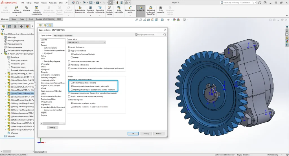Select the Nie łącz radio option
The width and height of the screenshot is (289, 156).
point(72,57)
